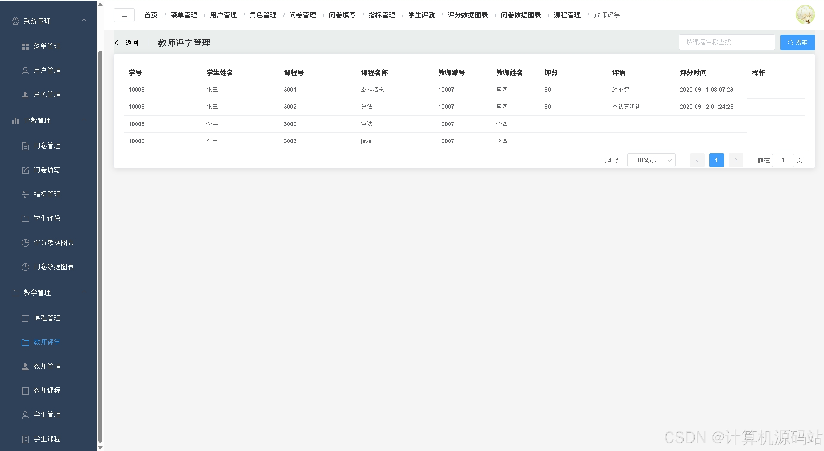Screen dimensions: 824x451
Task: Click the 评分时间 column header
Action: 693,73
